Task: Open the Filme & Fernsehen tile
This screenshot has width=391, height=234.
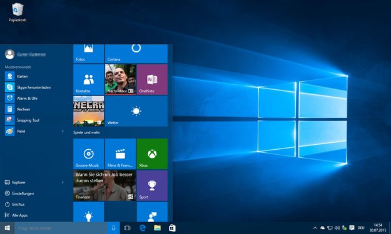Action: (121, 154)
